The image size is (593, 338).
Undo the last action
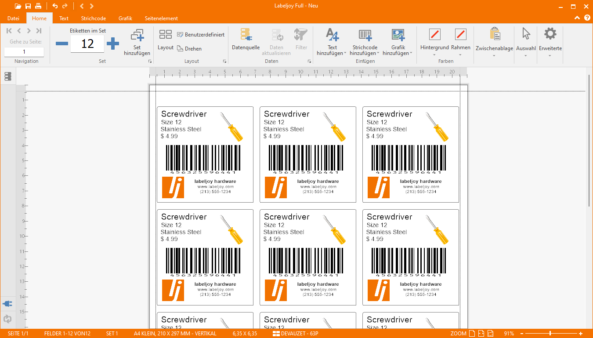(x=55, y=6)
